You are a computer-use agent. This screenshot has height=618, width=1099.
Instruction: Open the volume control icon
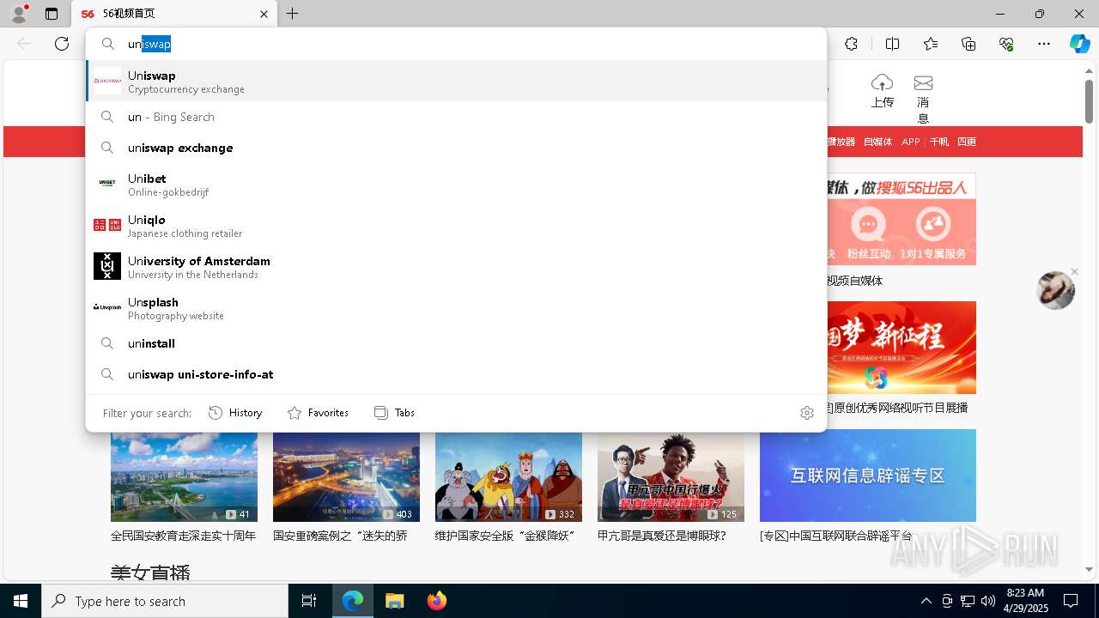click(x=987, y=601)
